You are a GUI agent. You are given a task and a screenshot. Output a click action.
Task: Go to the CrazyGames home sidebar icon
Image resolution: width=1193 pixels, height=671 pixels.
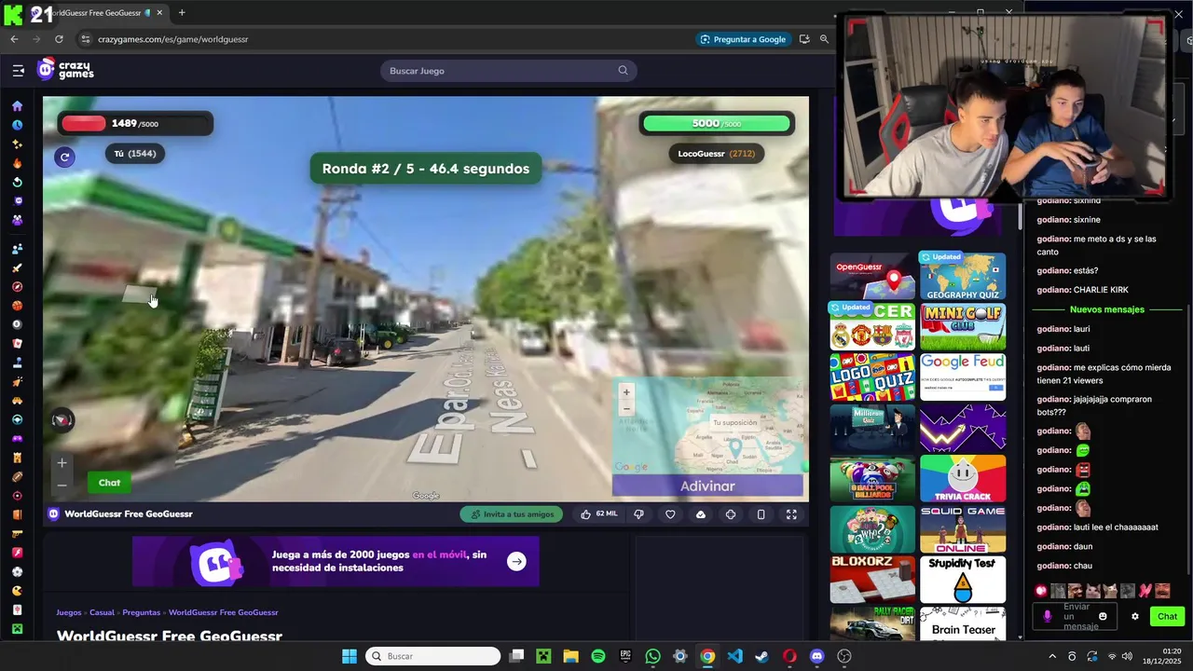(17, 106)
